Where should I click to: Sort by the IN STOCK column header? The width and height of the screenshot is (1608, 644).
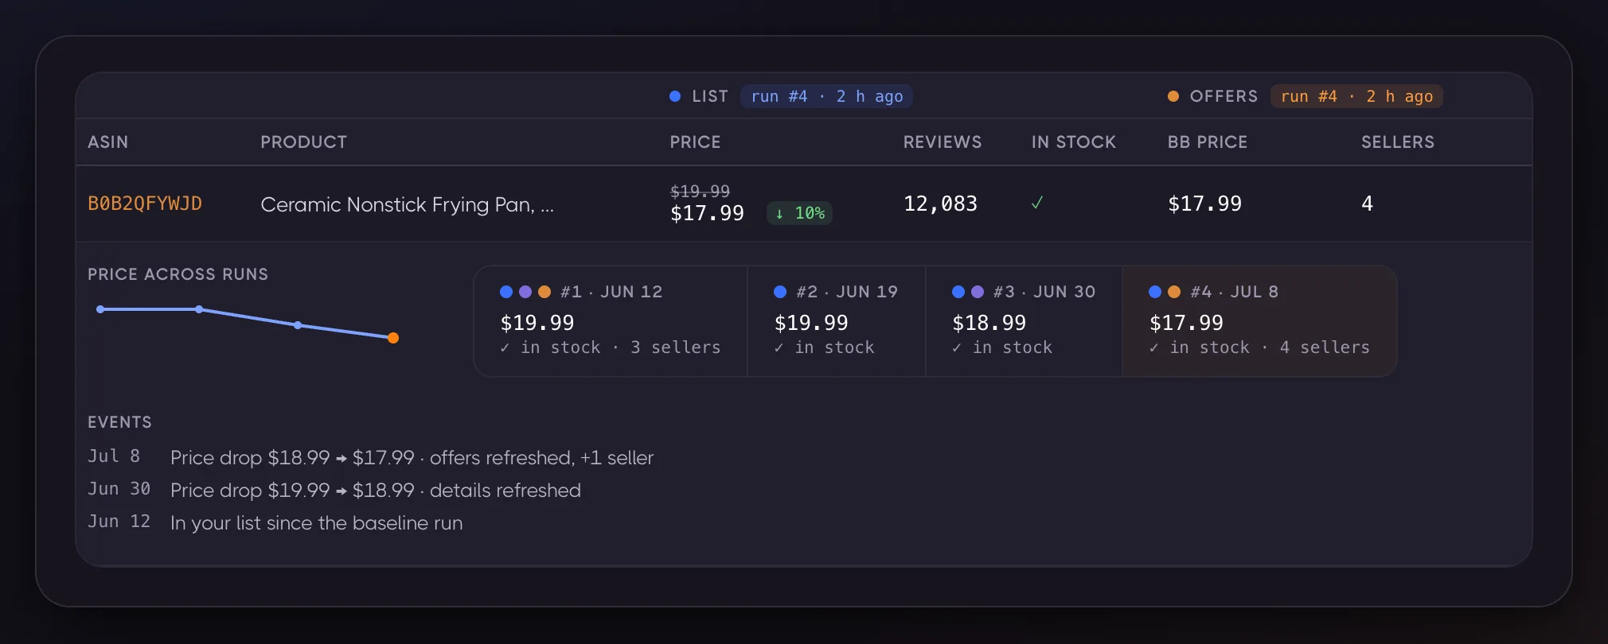pyautogui.click(x=1073, y=142)
